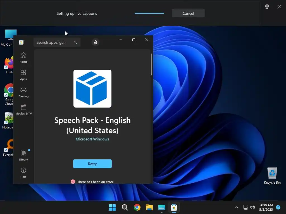The image size is (286, 214).
Task: Close the Microsoft Store window
Action: (x=146, y=40)
